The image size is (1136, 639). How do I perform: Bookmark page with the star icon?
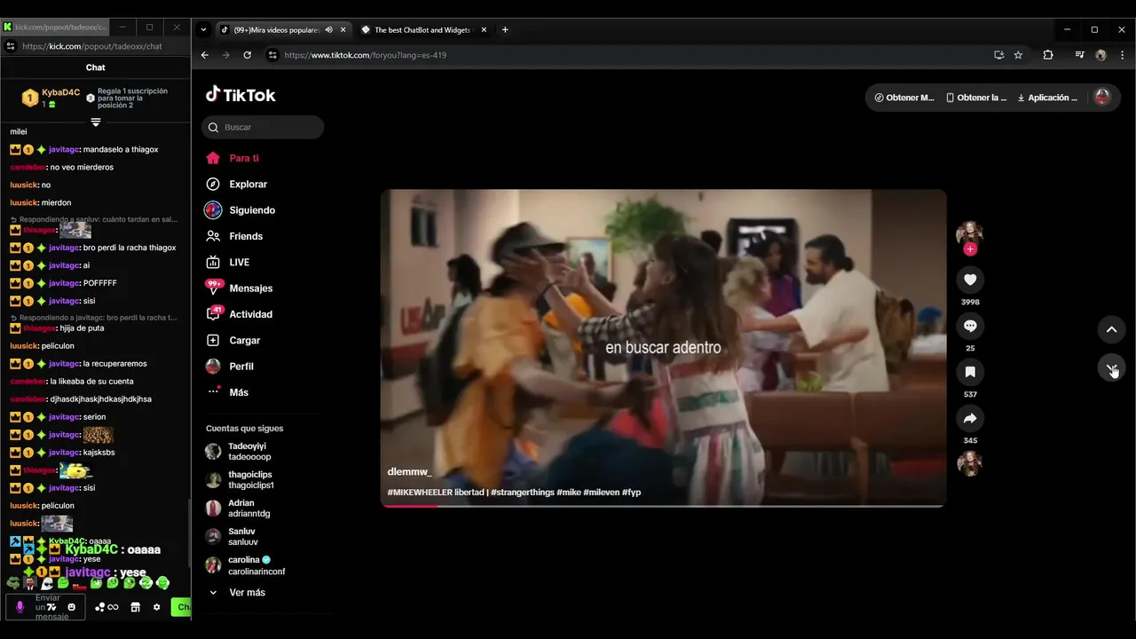[x=1018, y=55]
